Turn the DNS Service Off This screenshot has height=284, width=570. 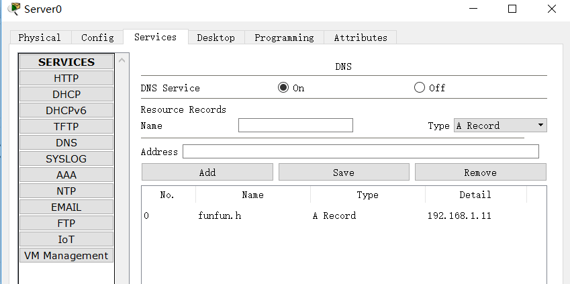[x=420, y=88]
